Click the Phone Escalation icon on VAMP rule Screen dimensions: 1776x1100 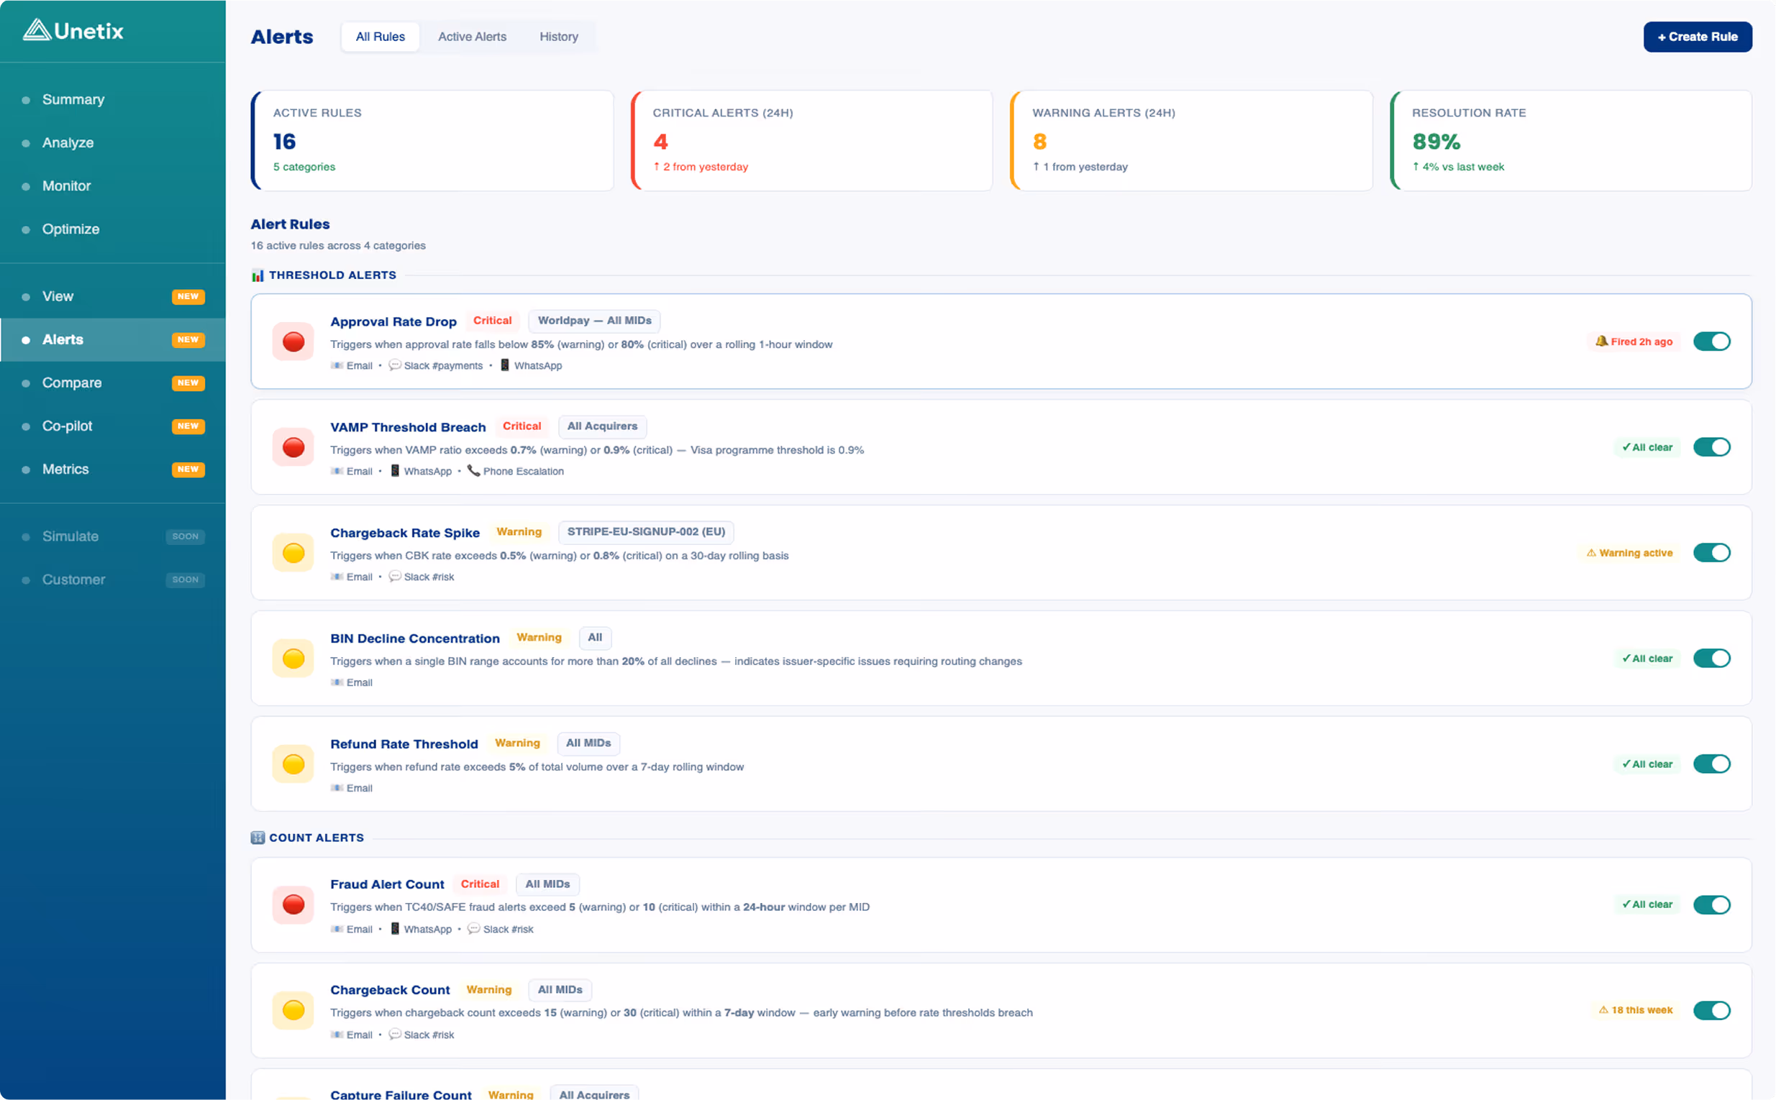click(x=473, y=470)
